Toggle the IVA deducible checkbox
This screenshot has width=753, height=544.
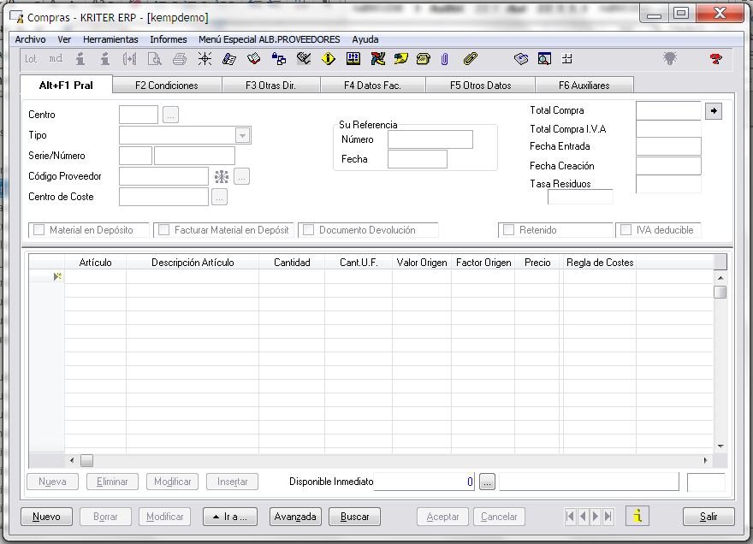point(626,230)
